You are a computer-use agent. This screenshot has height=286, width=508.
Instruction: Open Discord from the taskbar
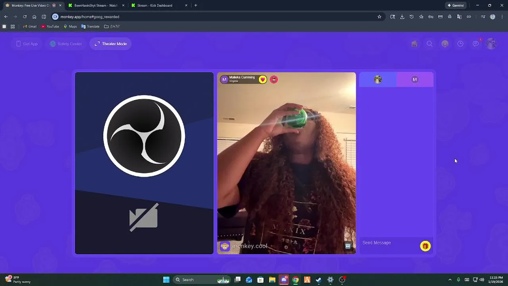284,280
